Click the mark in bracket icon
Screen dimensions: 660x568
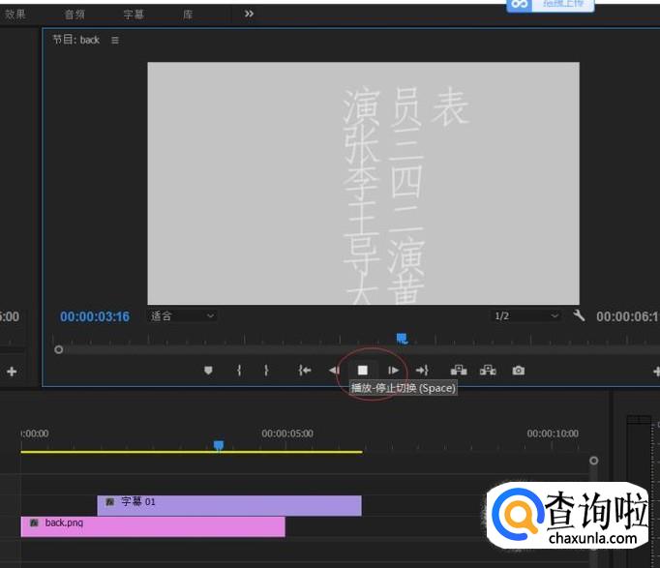239,370
